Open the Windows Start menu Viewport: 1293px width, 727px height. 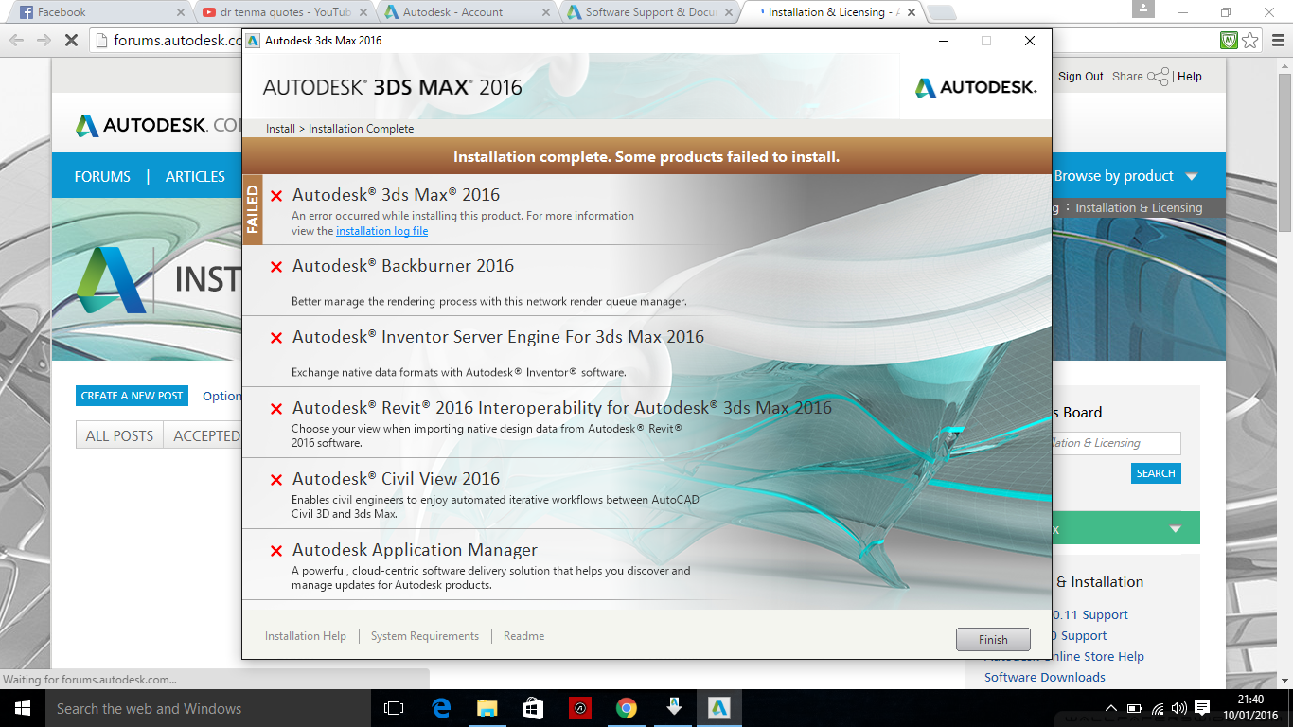(23, 708)
